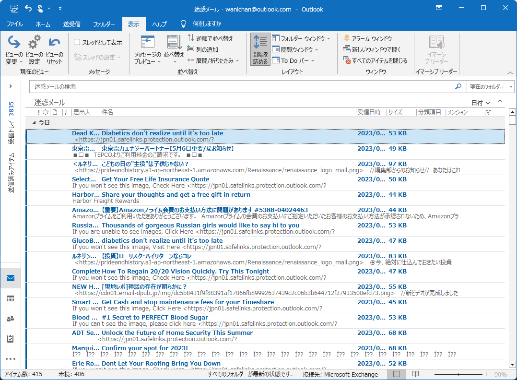Viewport: 517px width, 380px height.
Task: Select 'Get Your Free Life Insurance Quote' email
Action: pos(265,182)
